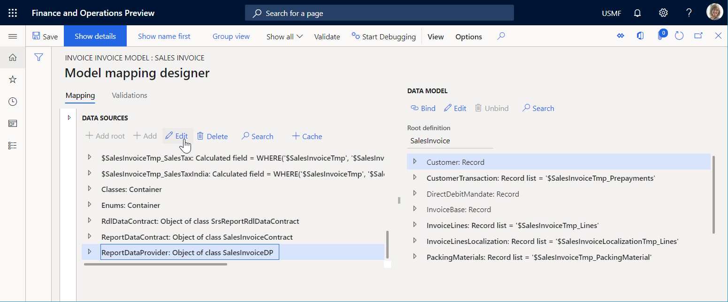Expand the Classes: Container data source
The height and width of the screenshot is (302, 728).
click(x=90, y=189)
